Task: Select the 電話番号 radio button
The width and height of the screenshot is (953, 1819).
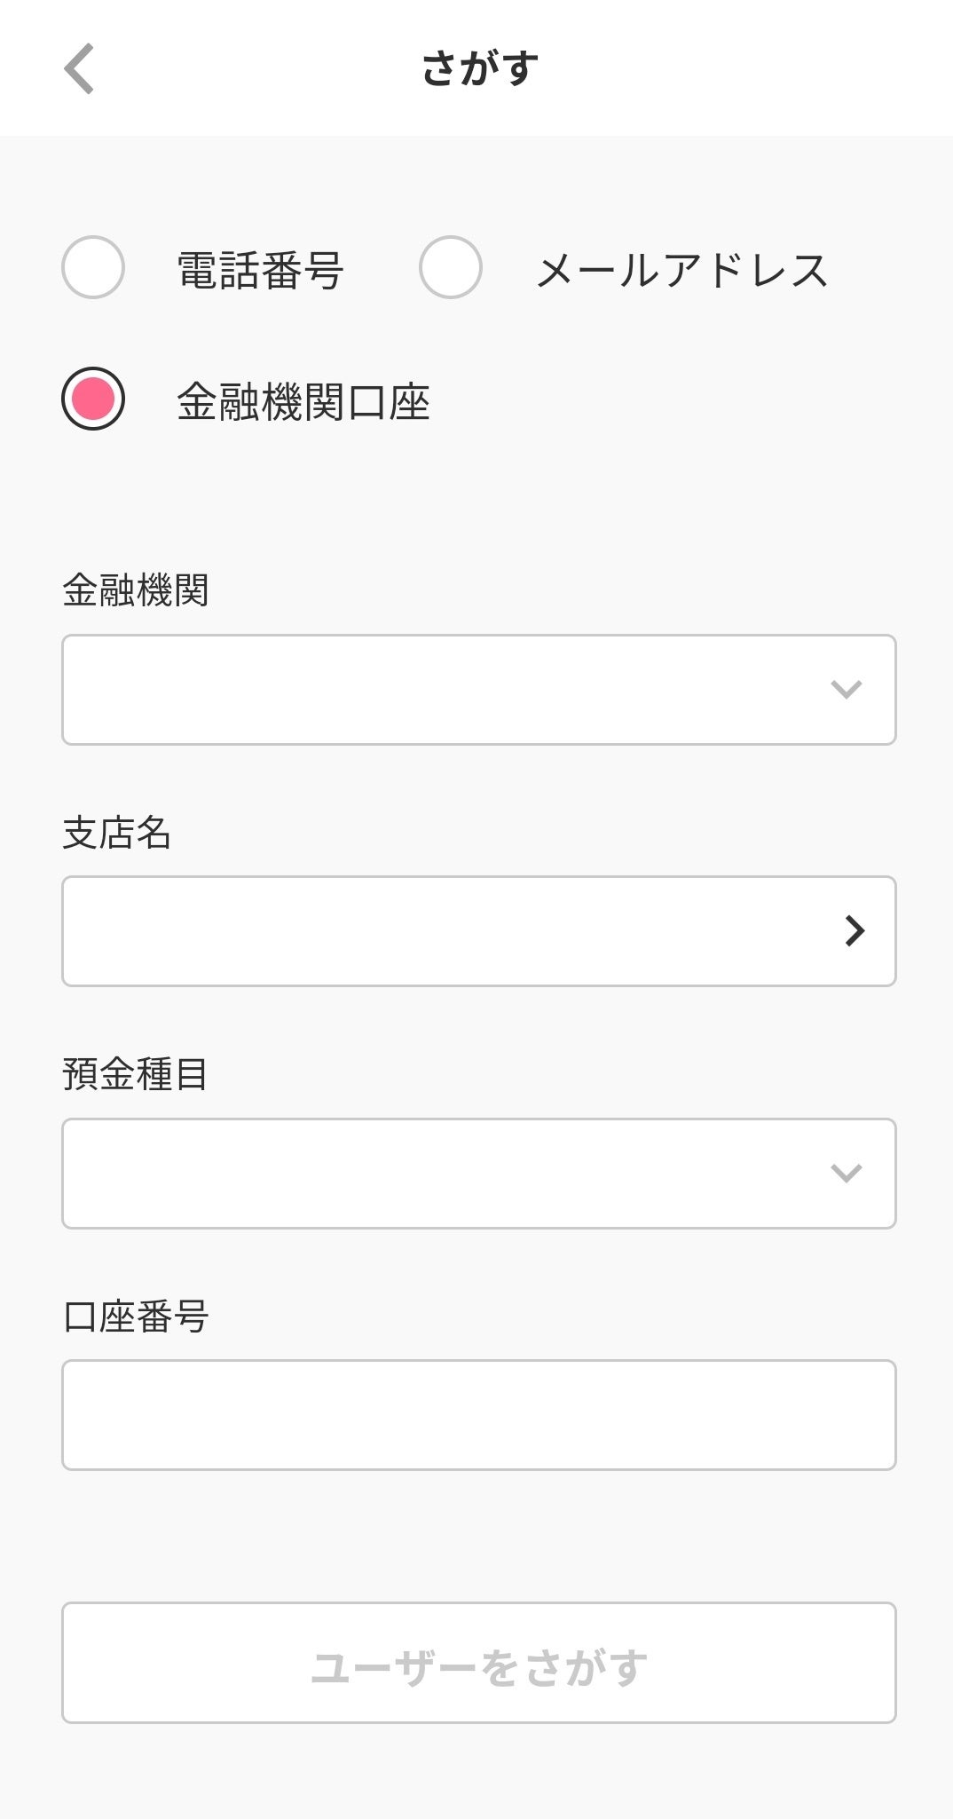Action: pyautogui.click(x=93, y=267)
